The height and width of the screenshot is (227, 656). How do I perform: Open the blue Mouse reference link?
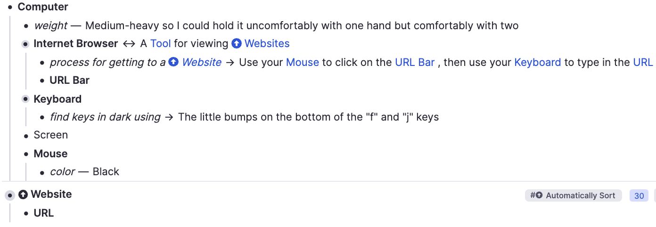(302, 62)
